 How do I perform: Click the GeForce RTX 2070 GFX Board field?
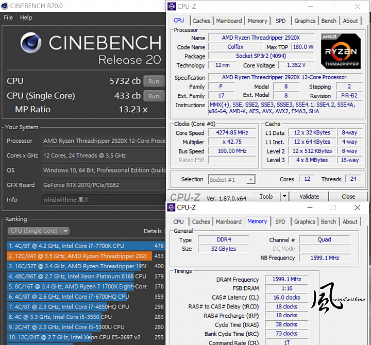click(x=103, y=185)
